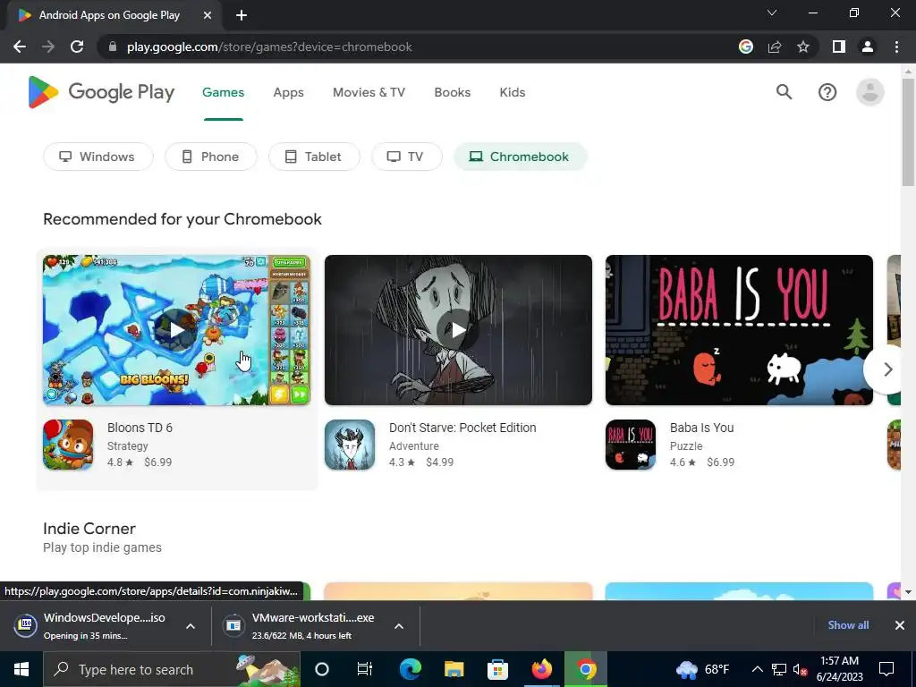Open the Google Play account avatar
Viewport: 916px width, 687px height.
[869, 92]
